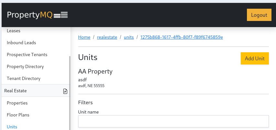Follow the Home breadcrumb link
Viewport: 276px width, 130px height.
[x=84, y=37]
